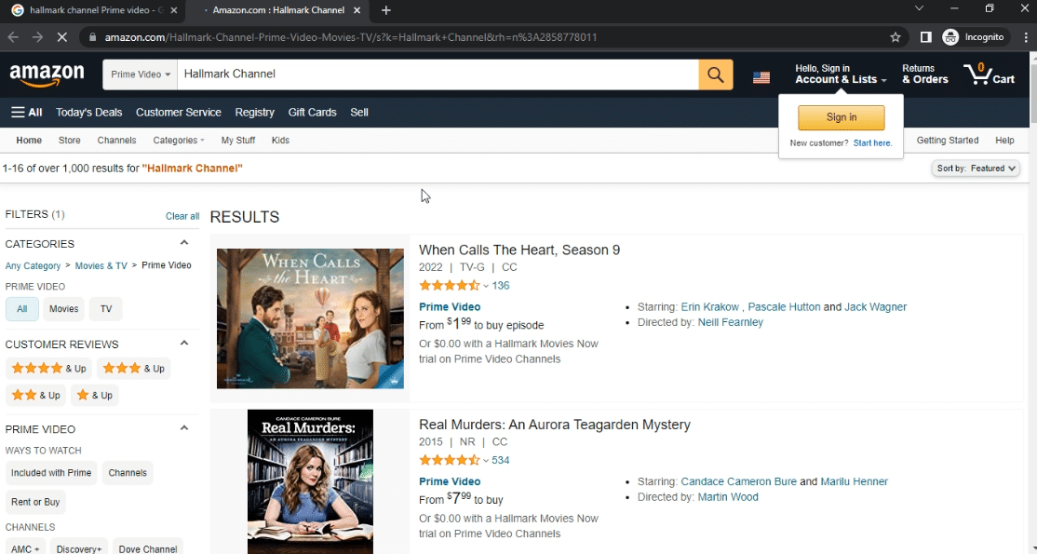Open the shopping Cart
The height and width of the screenshot is (554, 1037).
(x=989, y=74)
